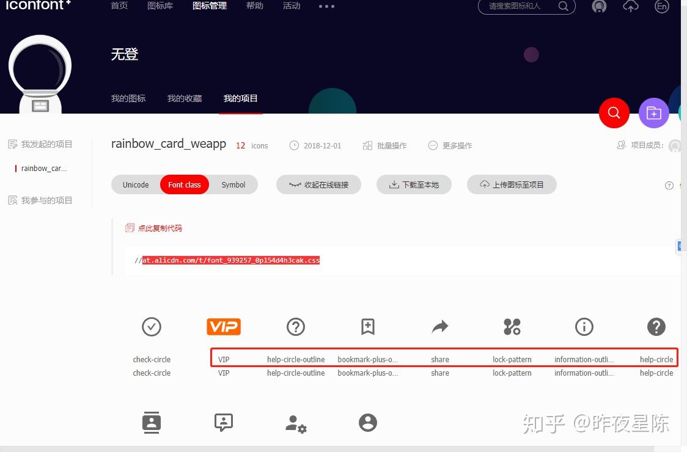
Task: Select the user settings gear icon
Action: coord(296,424)
